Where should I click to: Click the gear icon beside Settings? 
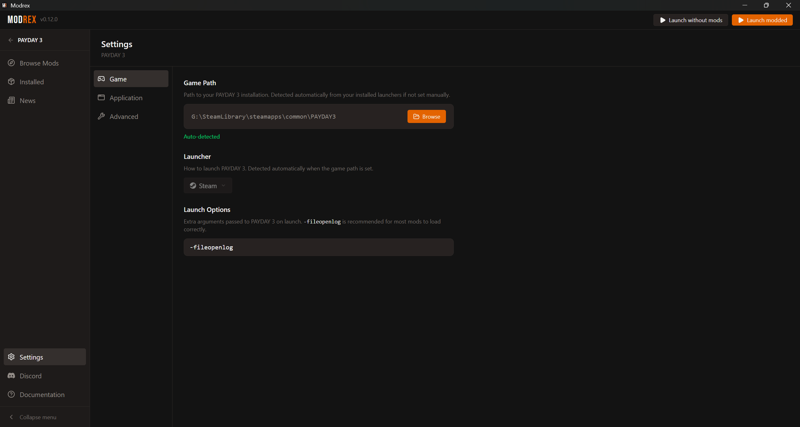tap(11, 357)
